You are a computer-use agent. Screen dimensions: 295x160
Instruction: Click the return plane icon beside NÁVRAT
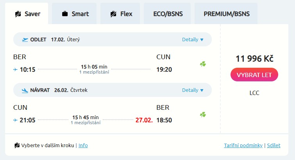25,90
